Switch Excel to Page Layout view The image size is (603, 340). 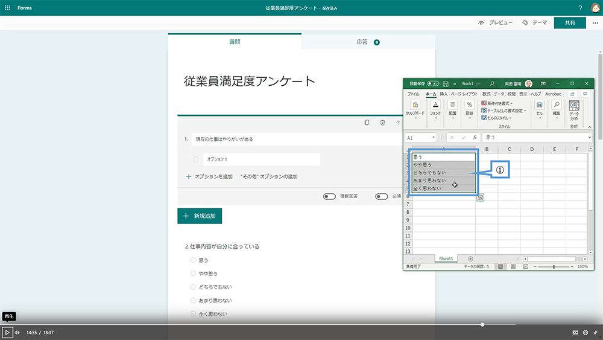(x=513, y=266)
